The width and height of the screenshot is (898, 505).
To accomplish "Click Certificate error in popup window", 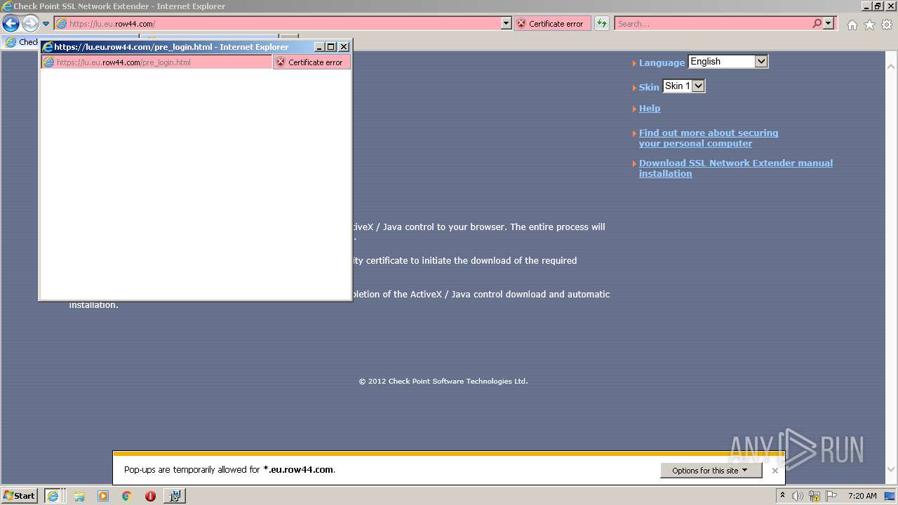I will pos(311,62).
